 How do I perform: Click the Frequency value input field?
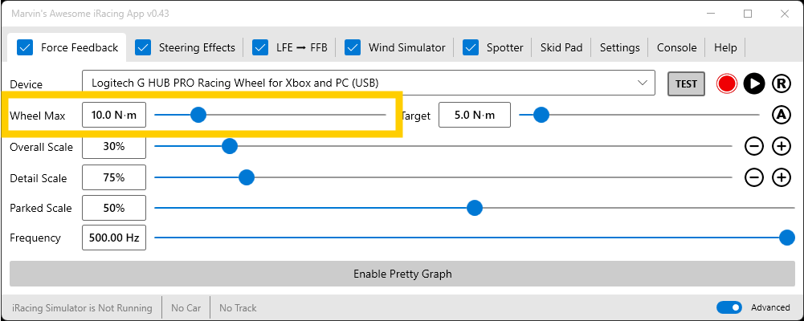pyautogui.click(x=114, y=238)
